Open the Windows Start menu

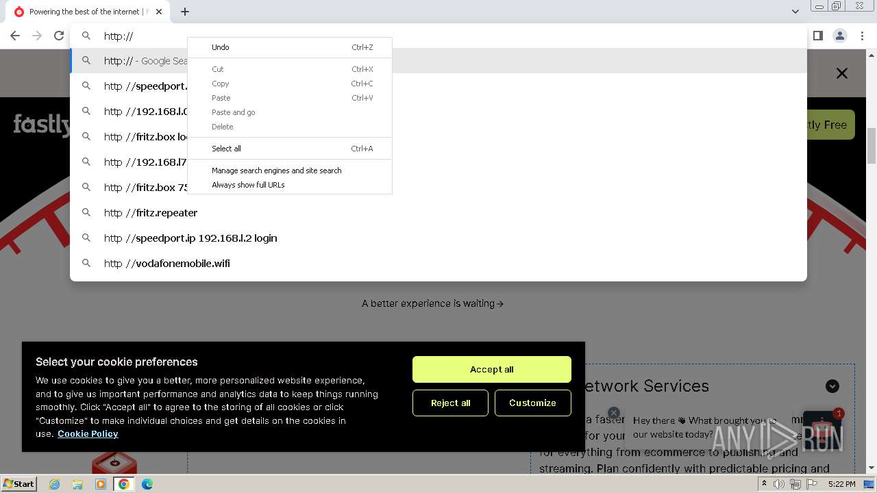click(19, 483)
